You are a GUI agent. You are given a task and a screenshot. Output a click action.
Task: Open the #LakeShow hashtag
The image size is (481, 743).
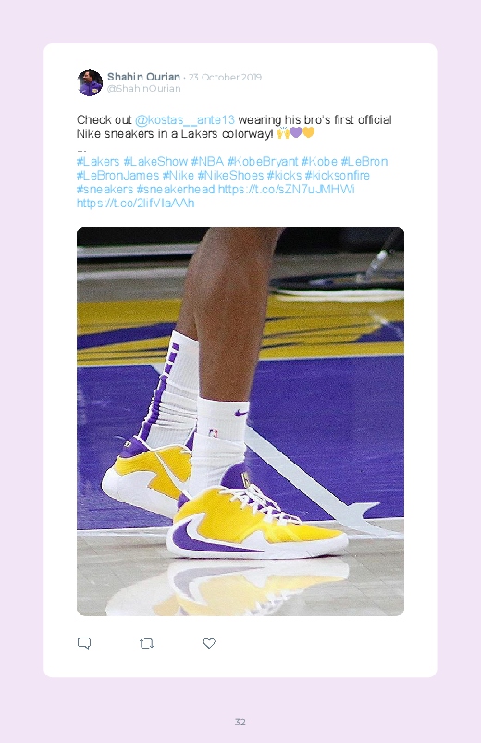tap(155, 162)
